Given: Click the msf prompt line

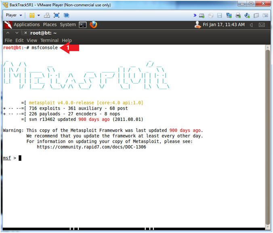Looking at the screenshot, I should 12,158.
